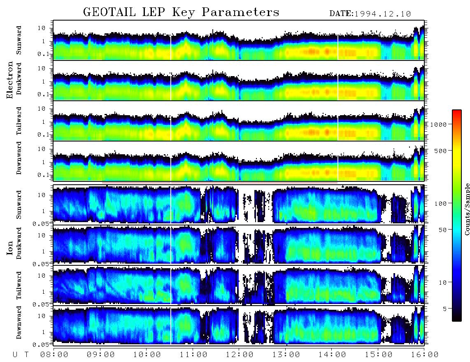The width and height of the screenshot is (470, 362).
Task: Click the 16:00 time tick label
Action: (425, 355)
